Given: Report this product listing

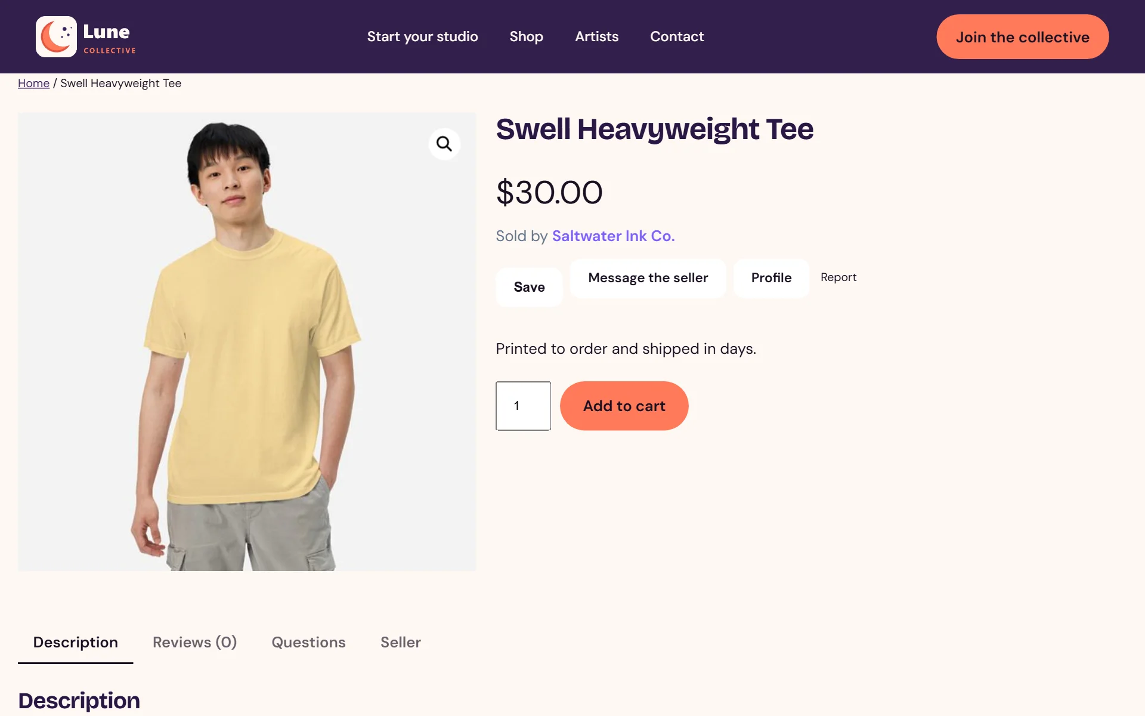Looking at the screenshot, I should [x=838, y=277].
